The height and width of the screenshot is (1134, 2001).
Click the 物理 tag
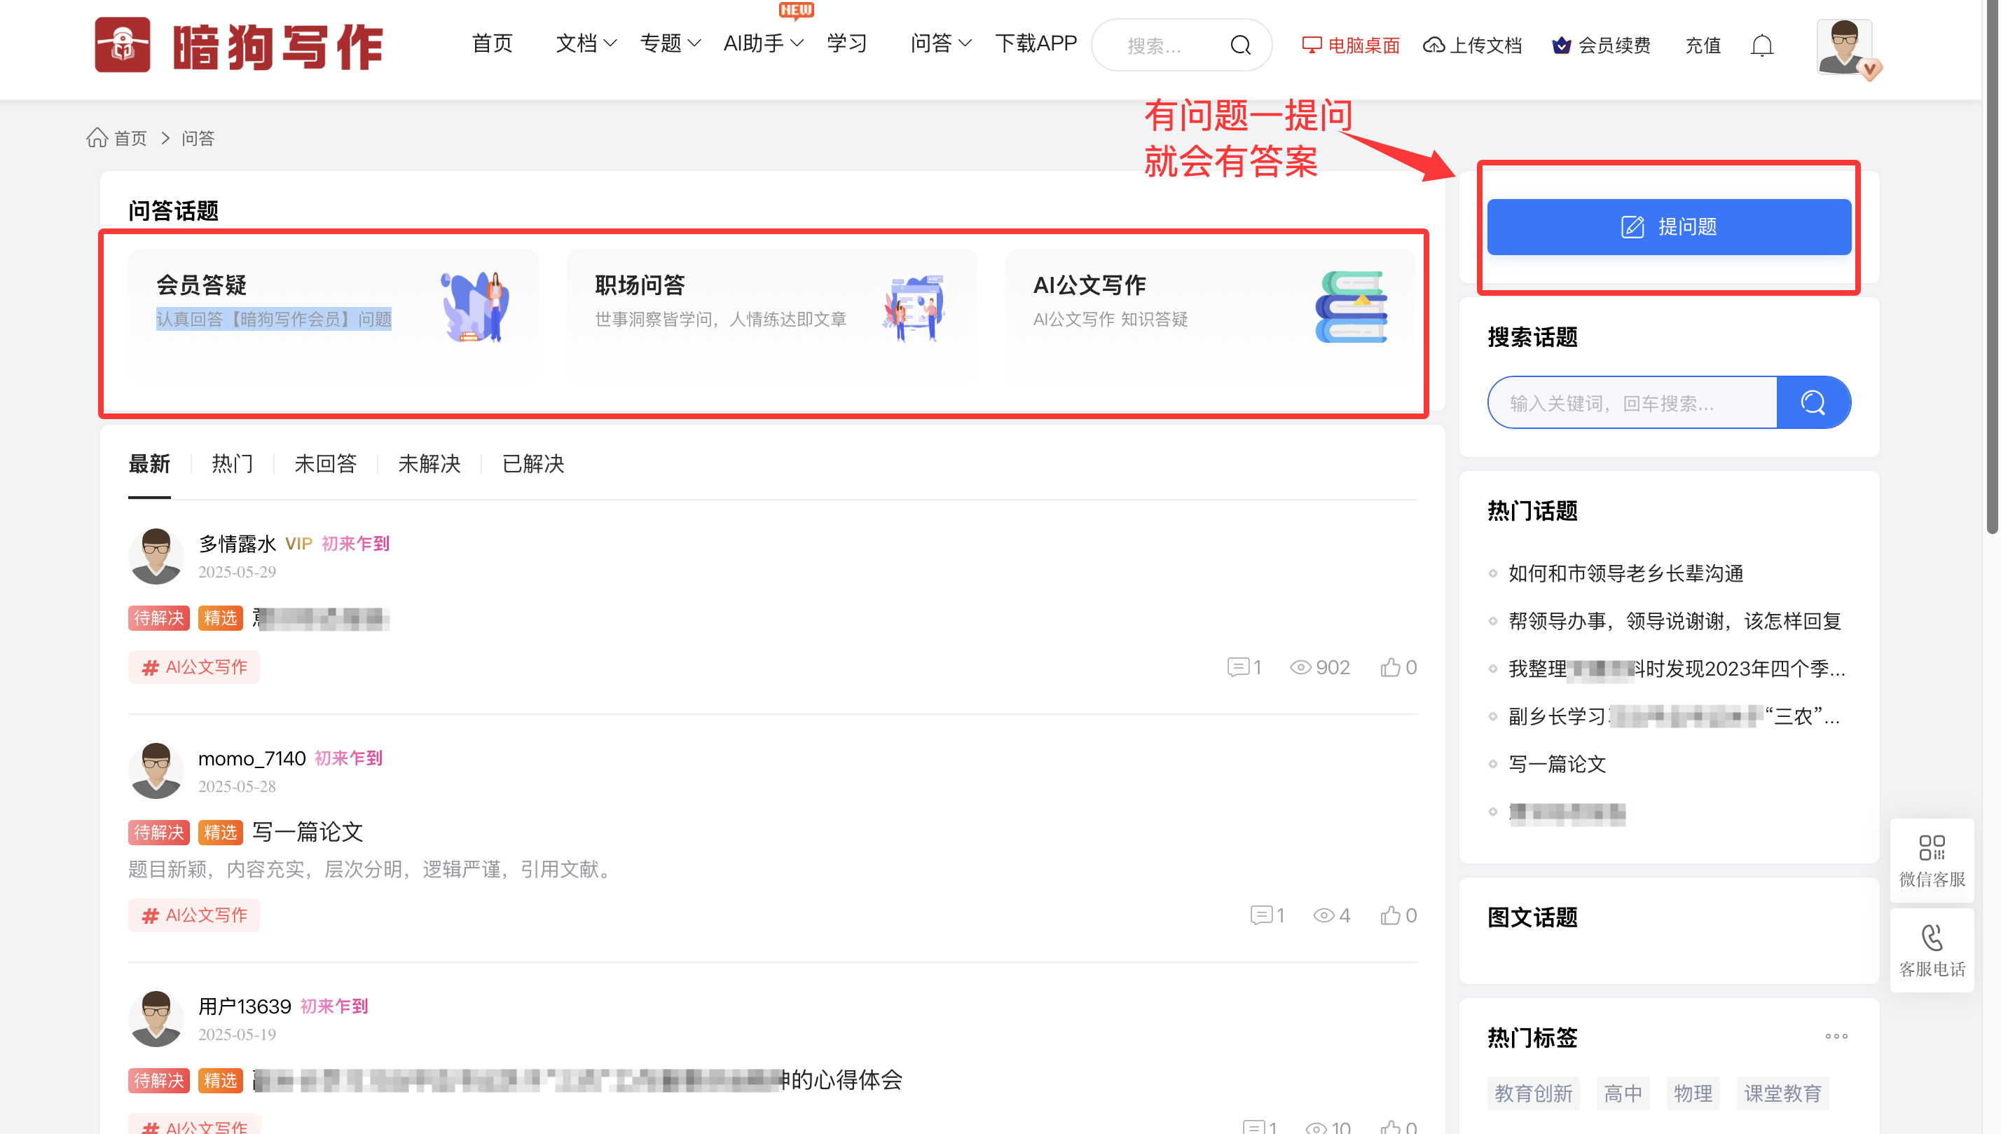click(1693, 1093)
